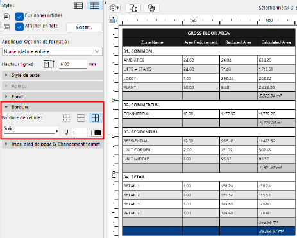The width and height of the screenshot is (297, 238).
Task: Click the 29,266.67 m² grand total cell
Action: [x=276, y=231]
